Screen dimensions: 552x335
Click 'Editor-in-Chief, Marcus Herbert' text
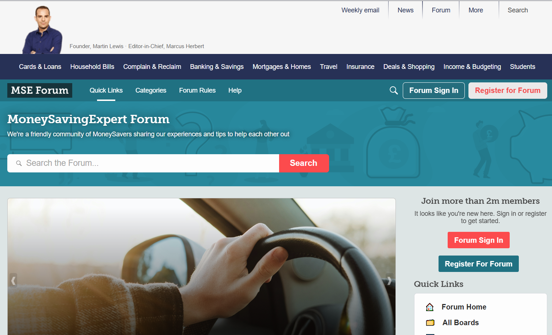(166, 46)
